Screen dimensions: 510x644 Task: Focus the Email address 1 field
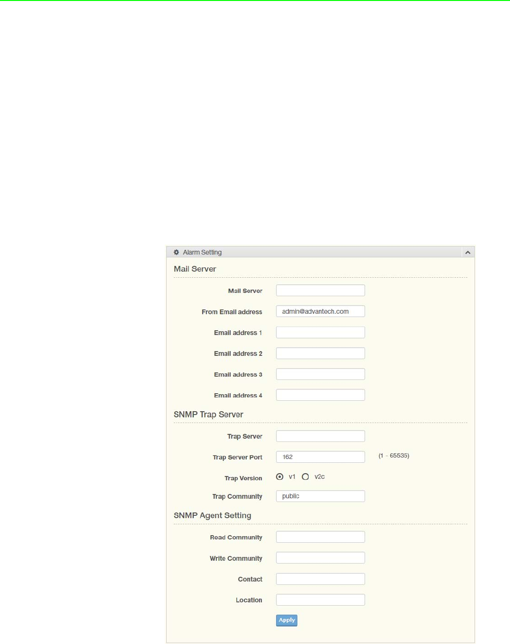[x=321, y=332]
